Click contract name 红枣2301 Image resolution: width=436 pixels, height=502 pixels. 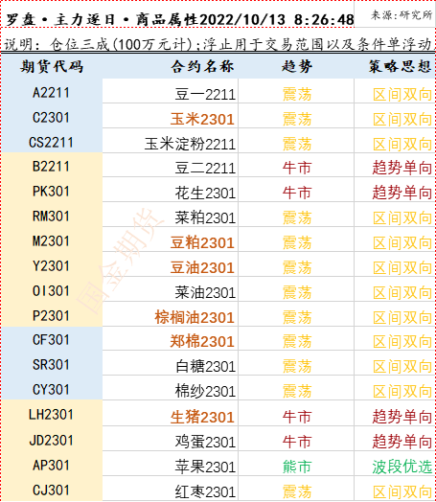click(205, 492)
